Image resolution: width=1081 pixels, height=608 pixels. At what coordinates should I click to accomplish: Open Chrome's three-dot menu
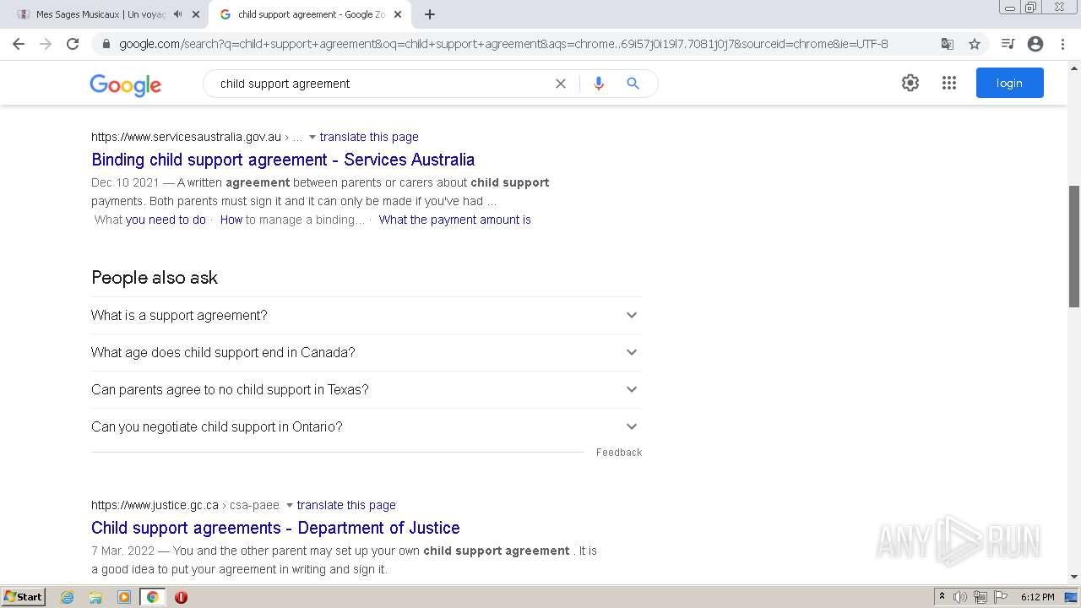(1062, 44)
